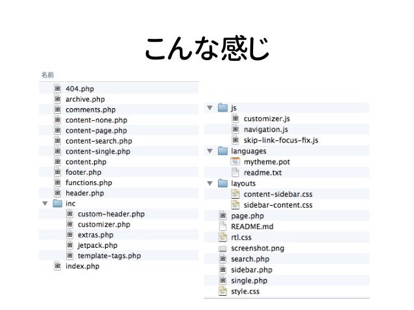Click the sidebar-content.css file icon
414x310 pixels.
(x=235, y=205)
